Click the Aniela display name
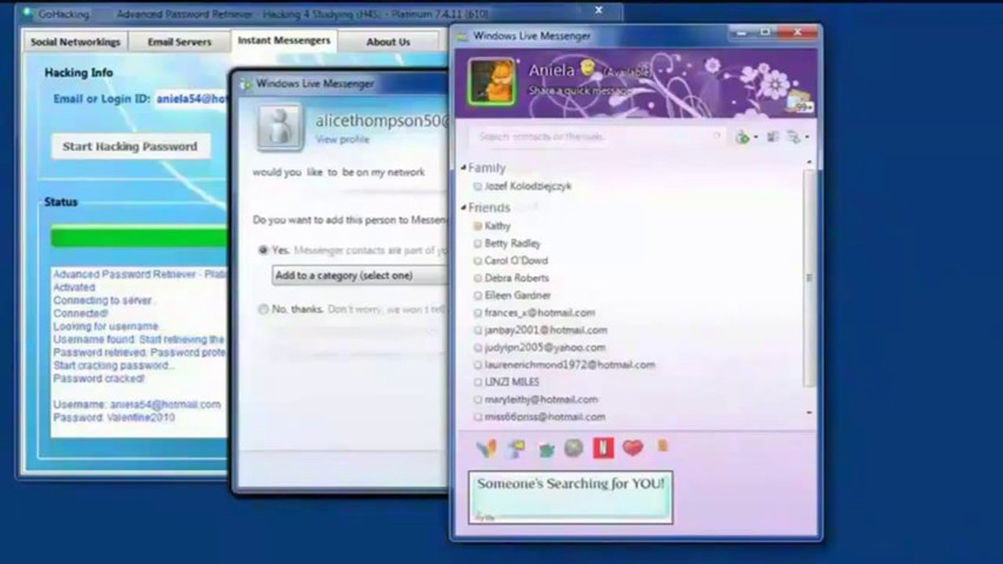 click(552, 70)
